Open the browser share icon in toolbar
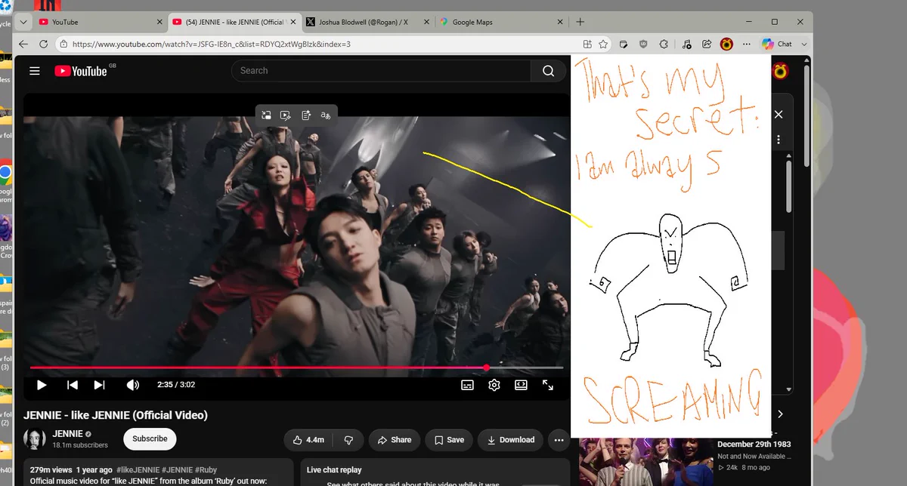 click(707, 44)
